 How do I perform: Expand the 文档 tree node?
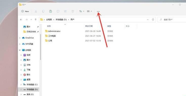coord(21,65)
